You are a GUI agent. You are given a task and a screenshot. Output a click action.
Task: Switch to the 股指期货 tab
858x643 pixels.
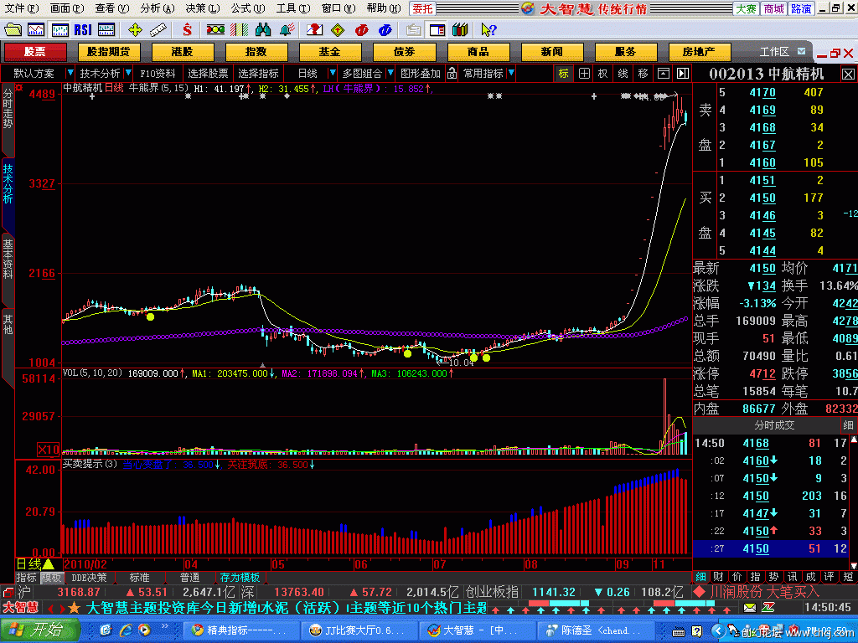point(109,52)
